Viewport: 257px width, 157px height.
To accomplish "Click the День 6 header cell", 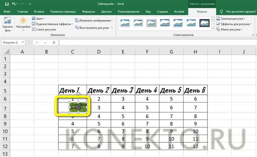I will (195, 90).
